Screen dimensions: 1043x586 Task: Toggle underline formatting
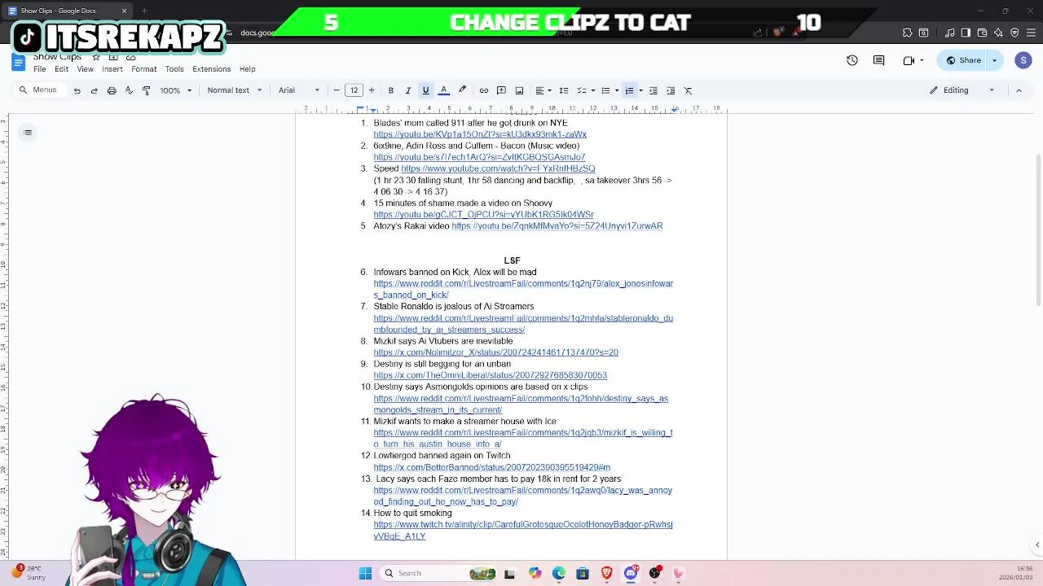(425, 90)
